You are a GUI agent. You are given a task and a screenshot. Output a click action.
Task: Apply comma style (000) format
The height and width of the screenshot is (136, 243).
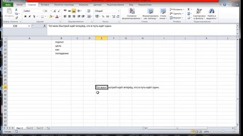107,16
